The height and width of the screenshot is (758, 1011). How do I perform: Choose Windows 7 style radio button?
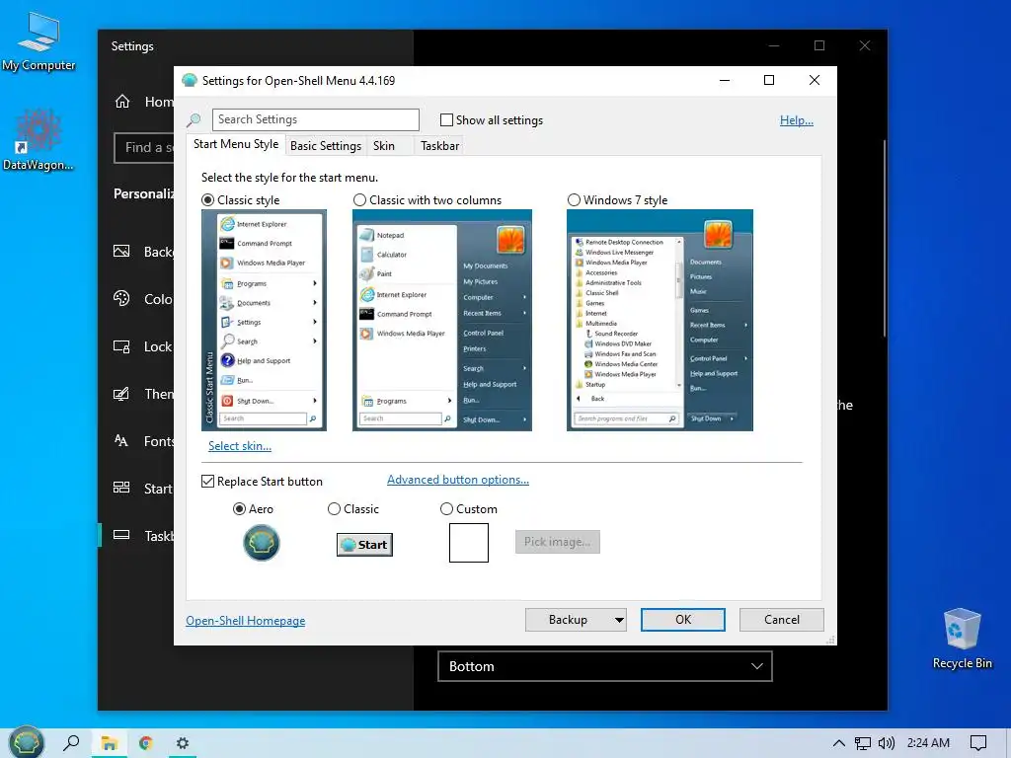pos(574,199)
